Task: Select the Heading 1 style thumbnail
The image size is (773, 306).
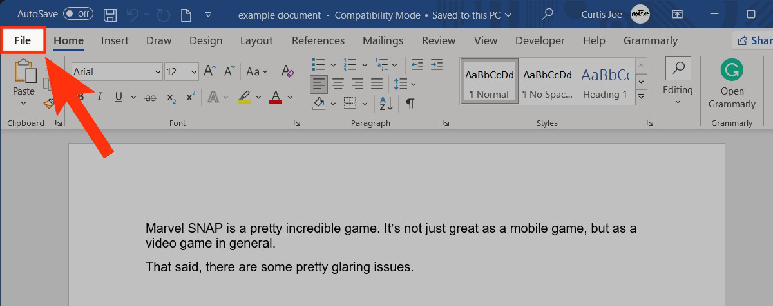Action: click(605, 82)
